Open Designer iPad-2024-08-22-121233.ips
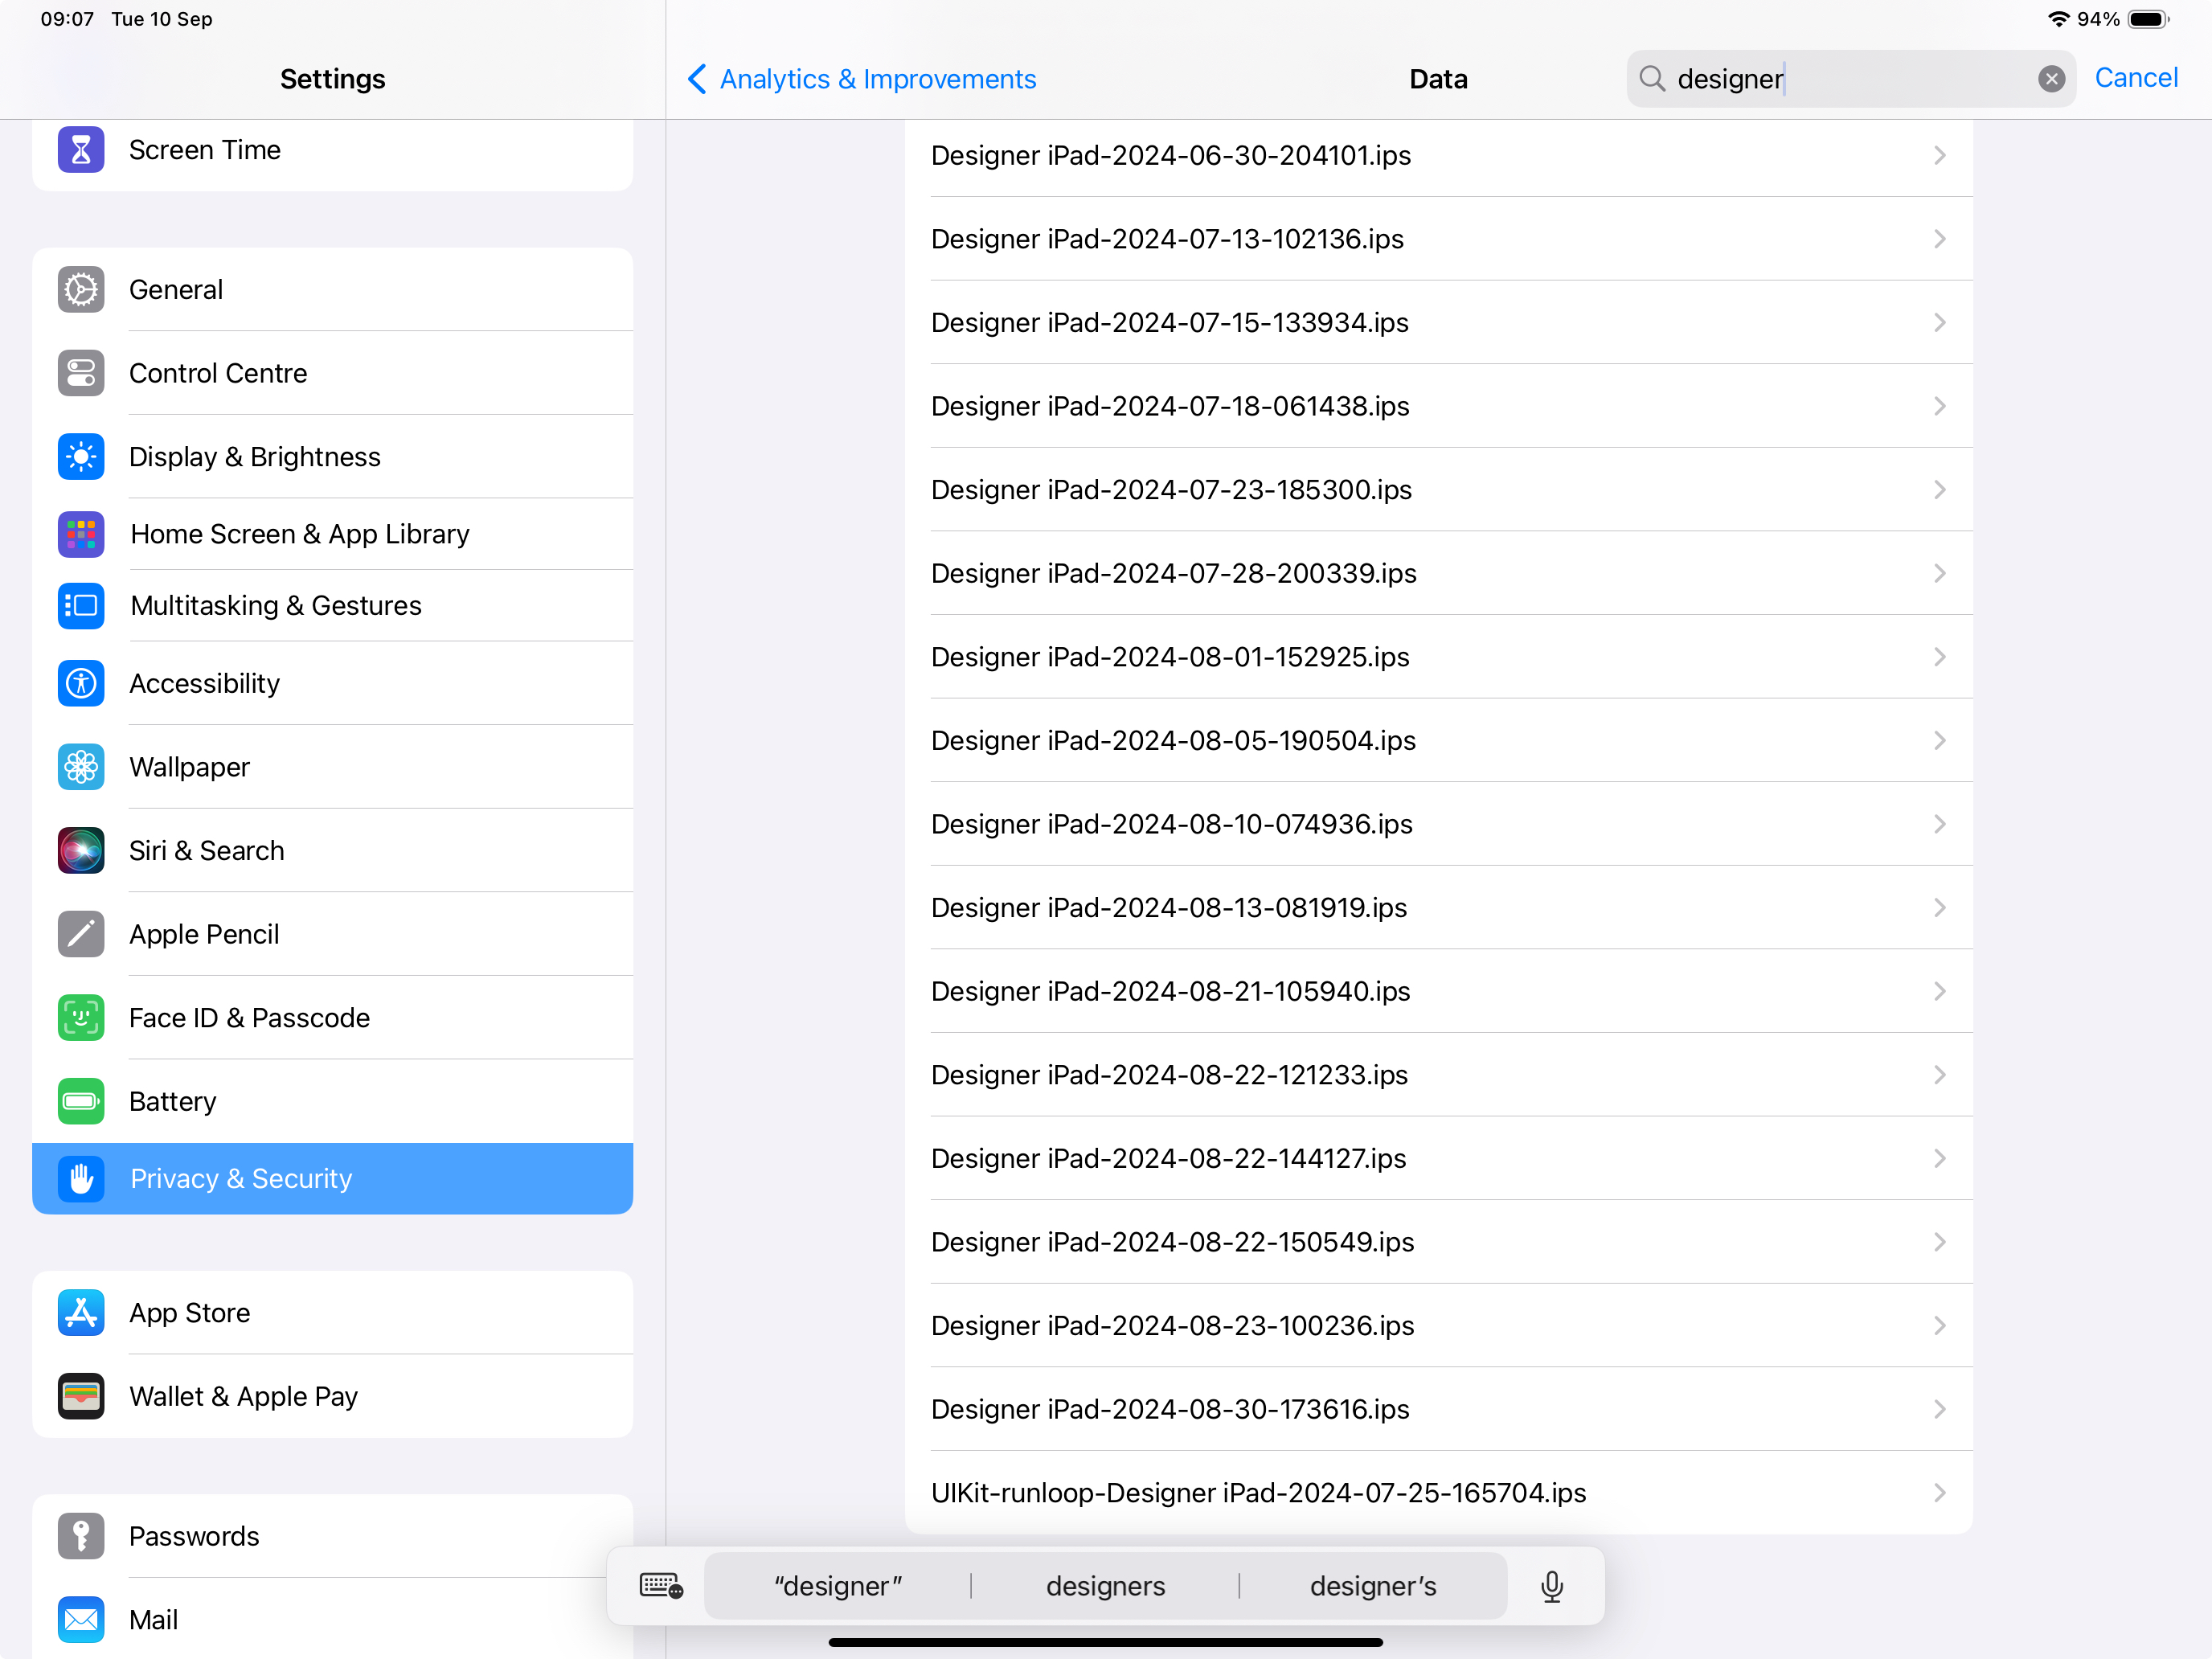Screen dimensions: 2212x1659 1438,1075
